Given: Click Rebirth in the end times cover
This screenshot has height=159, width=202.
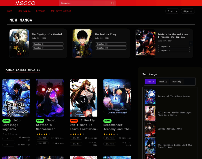Looking at the screenshot, I should (146, 43).
